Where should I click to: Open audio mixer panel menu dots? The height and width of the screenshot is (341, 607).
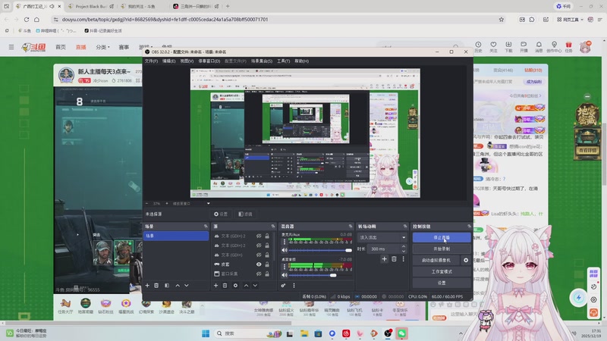[x=294, y=286]
